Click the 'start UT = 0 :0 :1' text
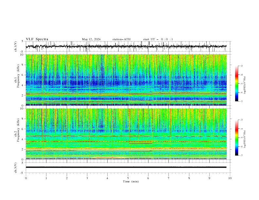This screenshot has height=200, width=259. point(158,39)
